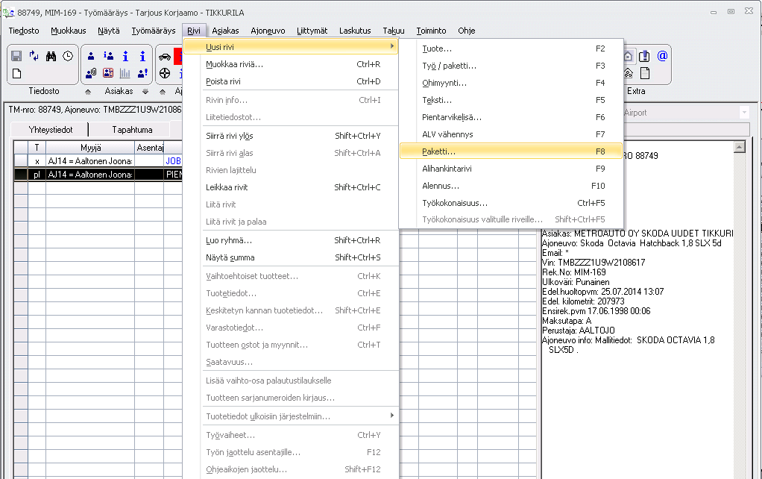
Task: Click the blue refresh arrows icon
Action: (x=34, y=56)
